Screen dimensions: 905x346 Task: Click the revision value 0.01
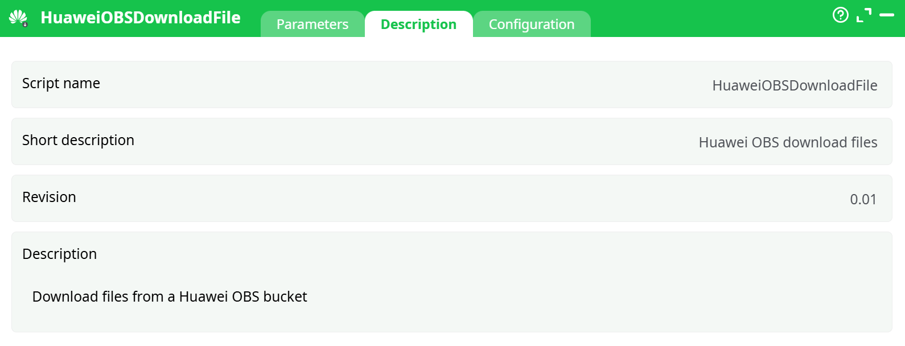[x=863, y=199]
